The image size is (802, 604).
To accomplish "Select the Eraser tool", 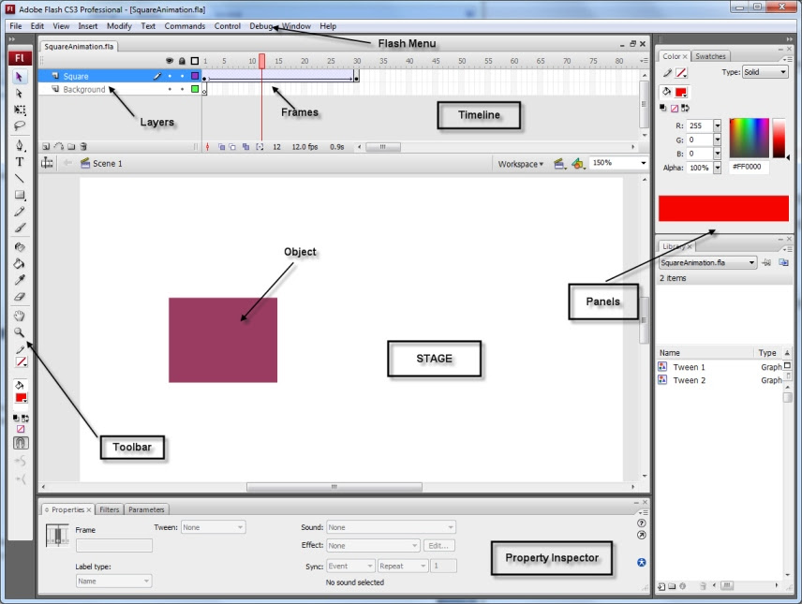I will click(20, 297).
